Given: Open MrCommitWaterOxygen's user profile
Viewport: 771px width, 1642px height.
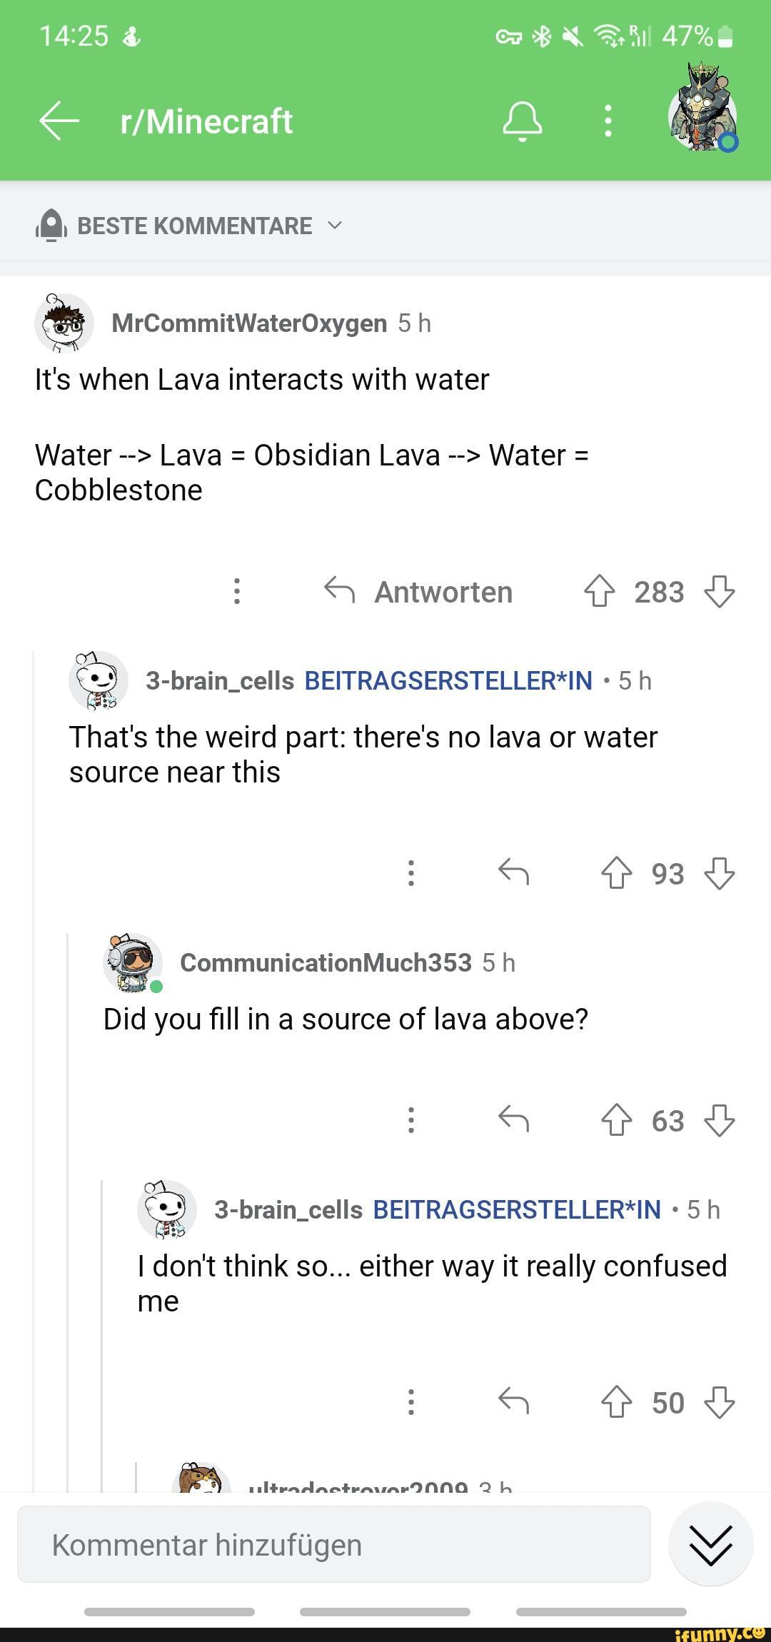Looking at the screenshot, I should (249, 323).
